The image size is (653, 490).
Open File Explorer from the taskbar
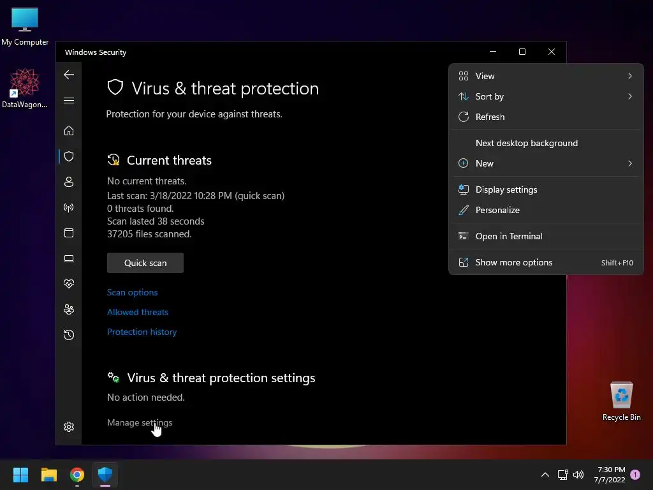click(48, 475)
